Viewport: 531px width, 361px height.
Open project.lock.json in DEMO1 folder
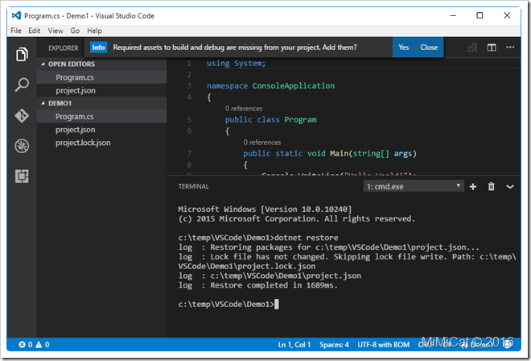click(x=101, y=143)
